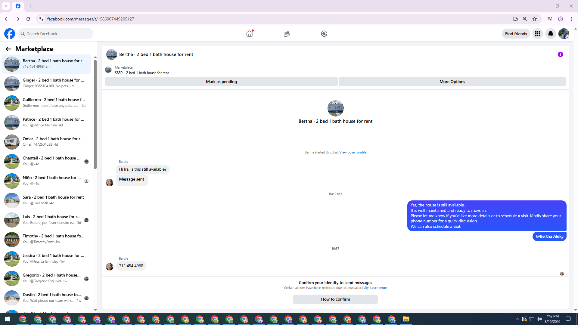Click the How to confirm button
Viewport: 578px width, 325px height.
tap(335, 299)
